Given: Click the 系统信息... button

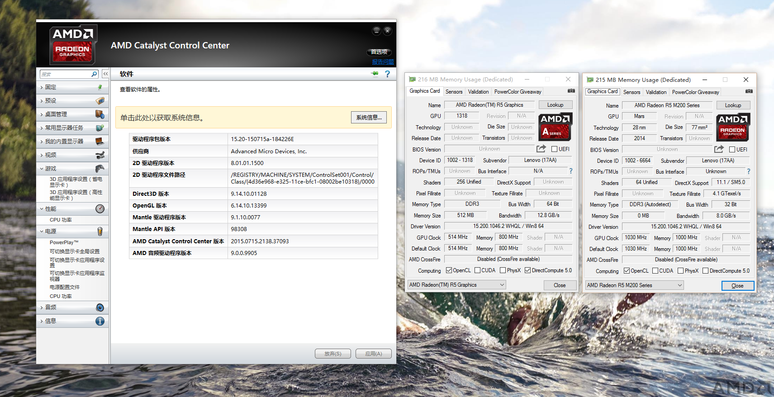Looking at the screenshot, I should pyautogui.click(x=369, y=117).
